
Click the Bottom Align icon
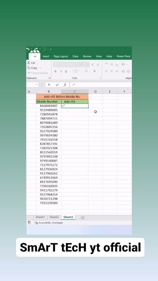(117, 64)
